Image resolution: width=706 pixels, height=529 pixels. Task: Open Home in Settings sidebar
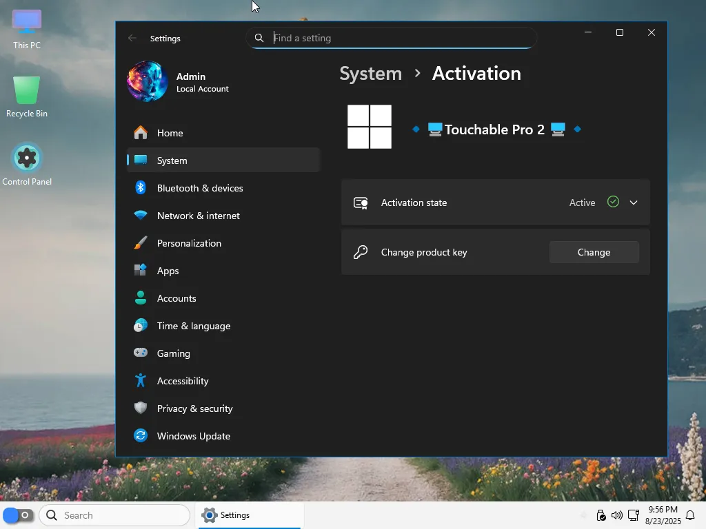point(223,133)
